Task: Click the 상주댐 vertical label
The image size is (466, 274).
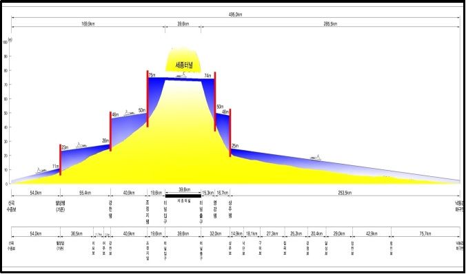Action: (x=230, y=210)
